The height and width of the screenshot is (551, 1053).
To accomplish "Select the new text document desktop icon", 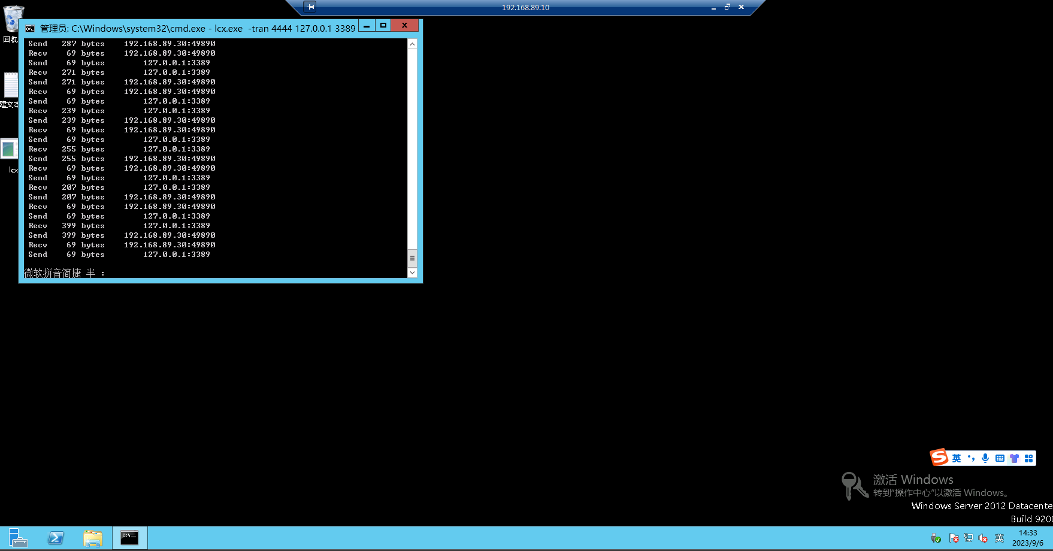I will pyautogui.click(x=10, y=90).
